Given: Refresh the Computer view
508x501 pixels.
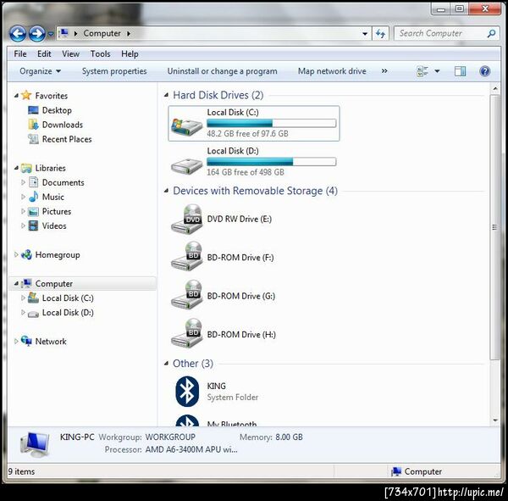Looking at the screenshot, I should click(380, 33).
